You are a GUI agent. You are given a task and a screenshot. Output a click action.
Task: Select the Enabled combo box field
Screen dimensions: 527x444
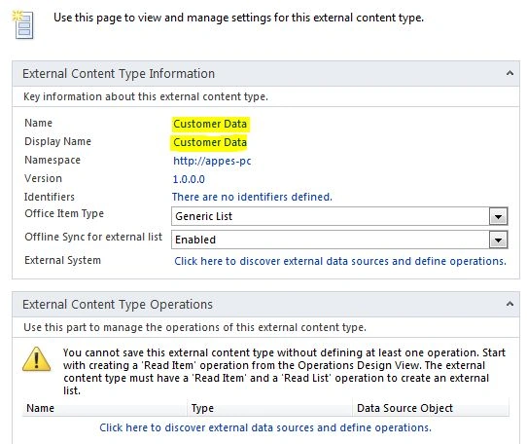339,240
